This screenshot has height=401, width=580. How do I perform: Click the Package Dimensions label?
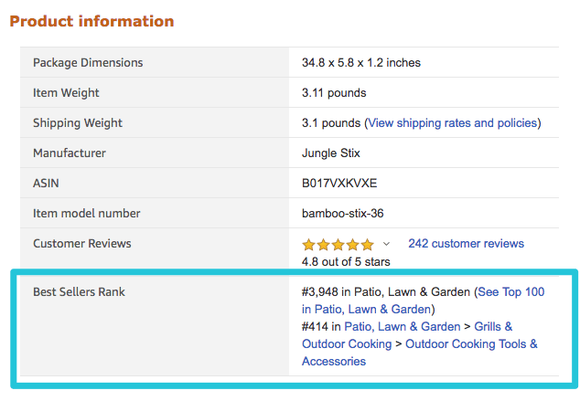click(88, 63)
